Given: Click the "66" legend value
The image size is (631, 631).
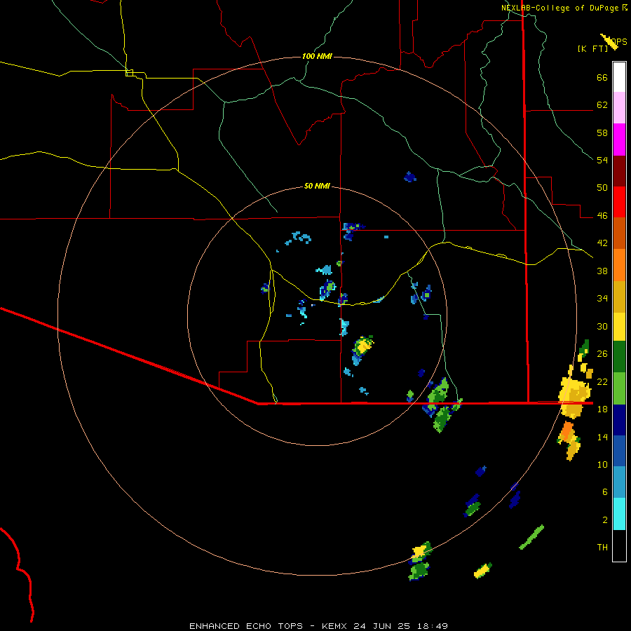Looking at the screenshot, I should tap(602, 77).
